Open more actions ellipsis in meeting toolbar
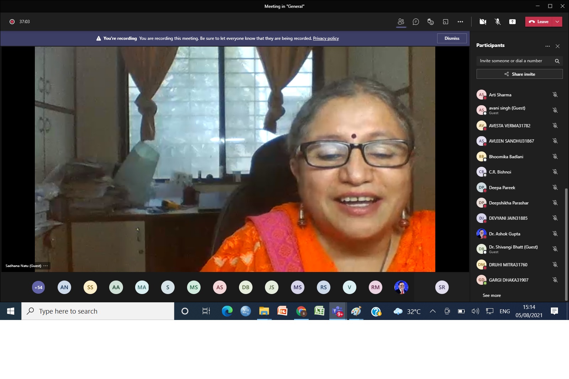 [x=460, y=22]
